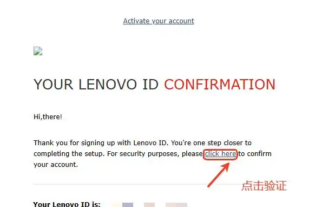Click the "Your Lenovo ID is:" label
309x207 pixels.
point(67,204)
